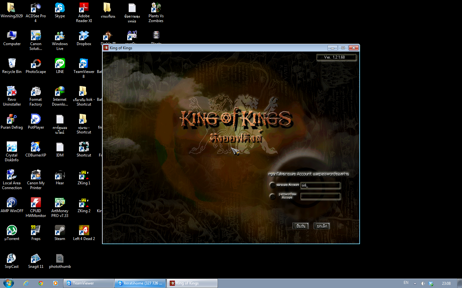Screen dimensions: 462x288
Task: Launch Format Factory icon
Action: coord(36,96)
